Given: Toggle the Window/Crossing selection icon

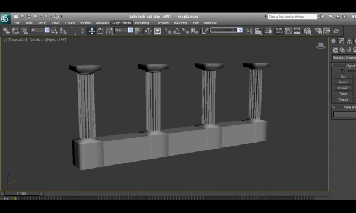Looking at the screenshot, I should 81,31.
